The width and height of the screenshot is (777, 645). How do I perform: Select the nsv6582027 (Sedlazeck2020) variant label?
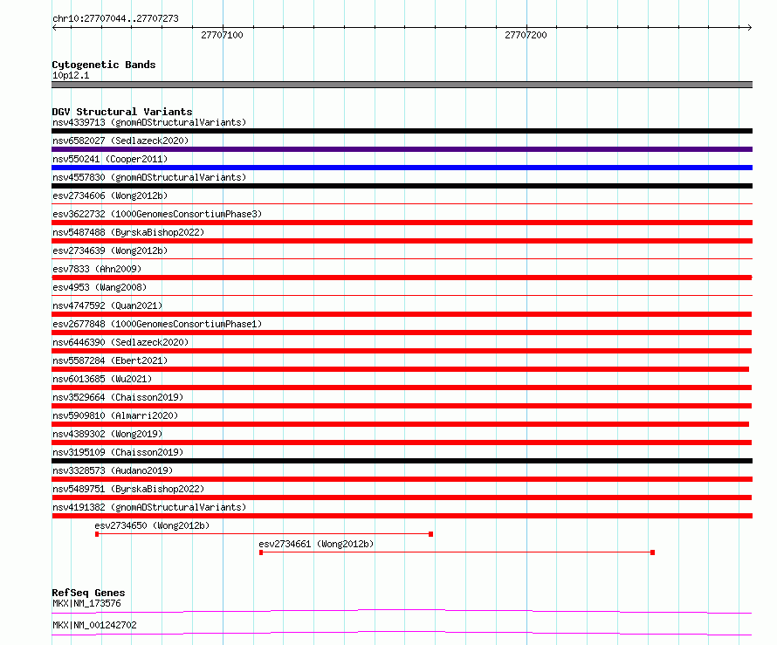tap(120, 141)
